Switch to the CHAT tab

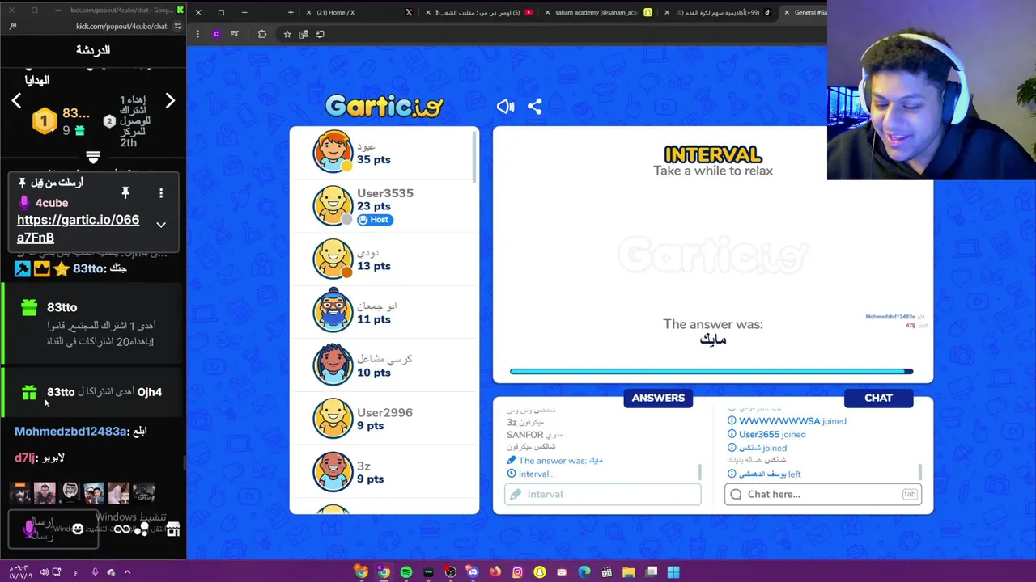[x=878, y=398]
